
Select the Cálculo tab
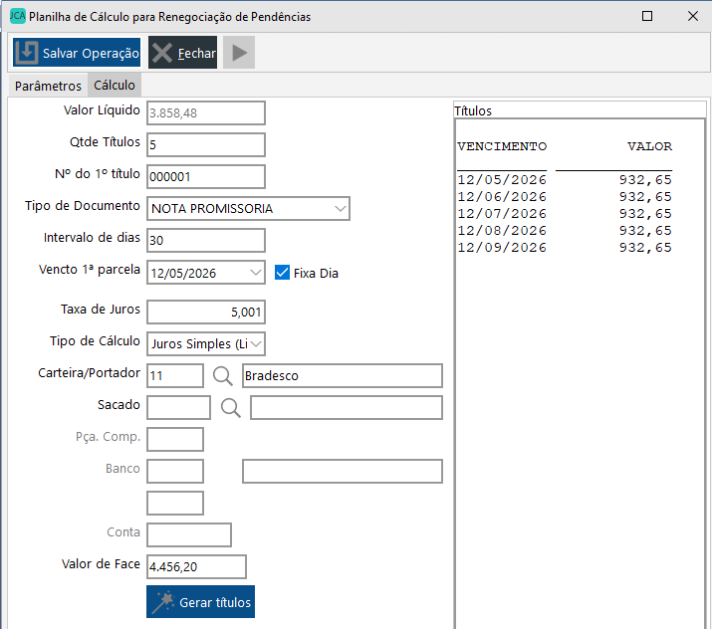115,86
